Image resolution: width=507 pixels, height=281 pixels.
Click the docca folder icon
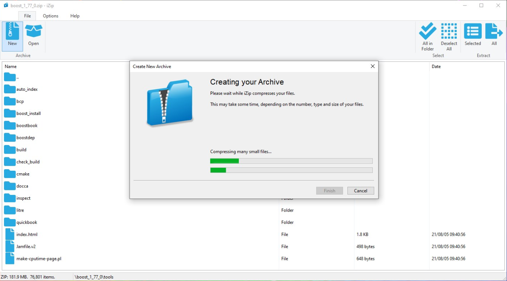(x=10, y=186)
